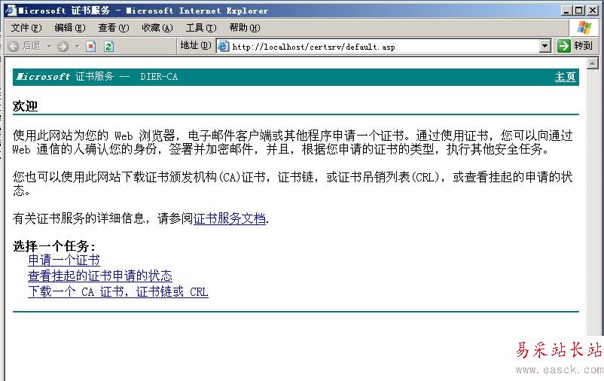This screenshot has height=381, width=604.
Task: Click the Windows flag logo
Action: point(584,27)
